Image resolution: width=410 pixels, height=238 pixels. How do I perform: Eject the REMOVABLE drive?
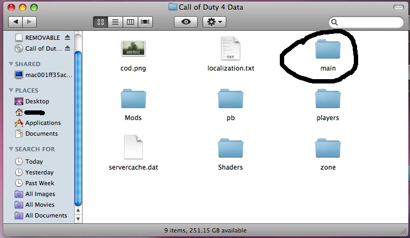pos(68,37)
